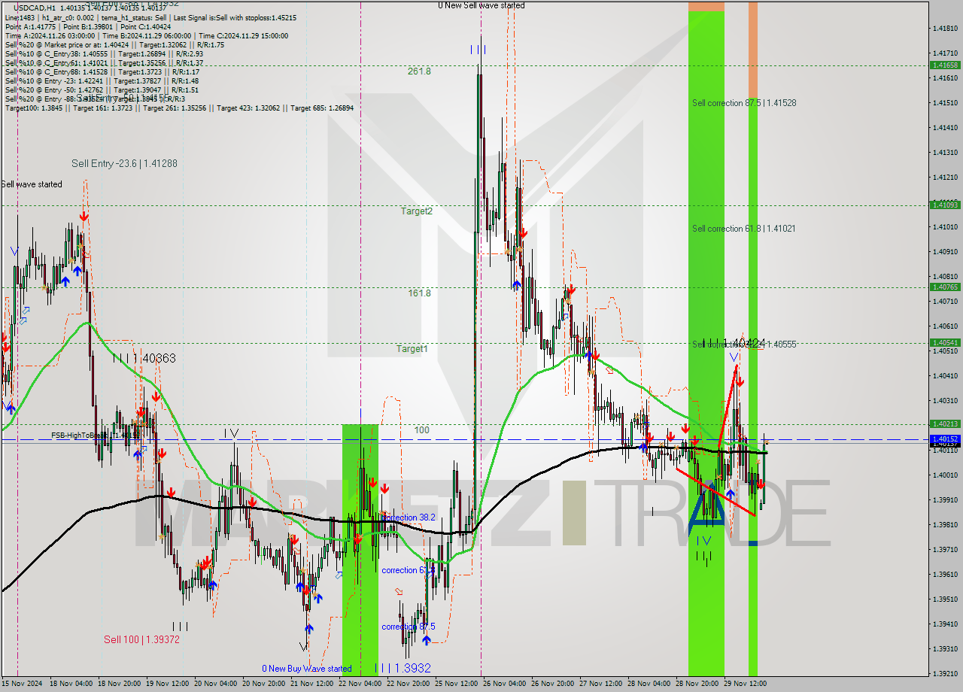Select the '22 Nov 20:00' time axis label
This screenshot has height=692, width=963.
tap(409, 684)
